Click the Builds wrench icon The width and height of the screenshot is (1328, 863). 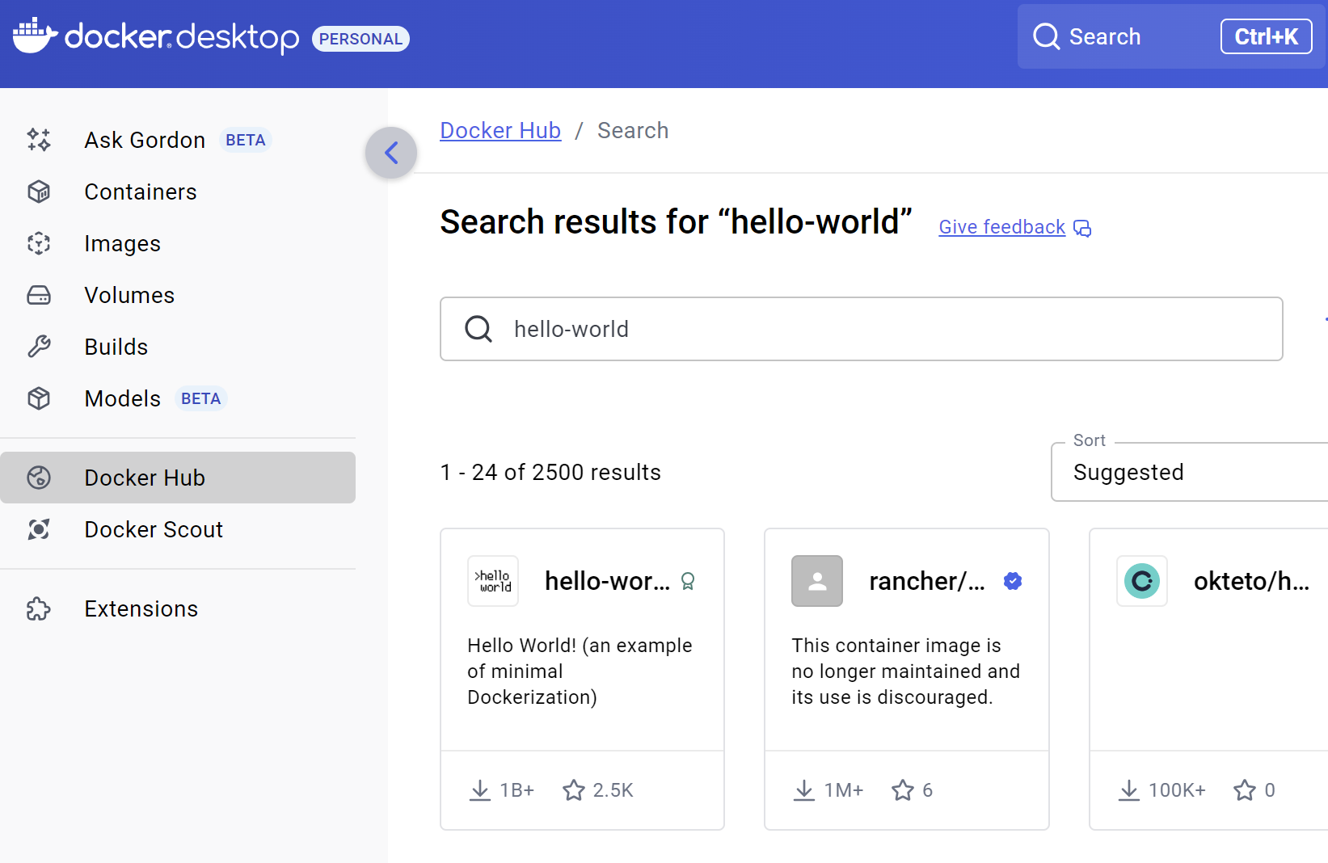click(39, 347)
